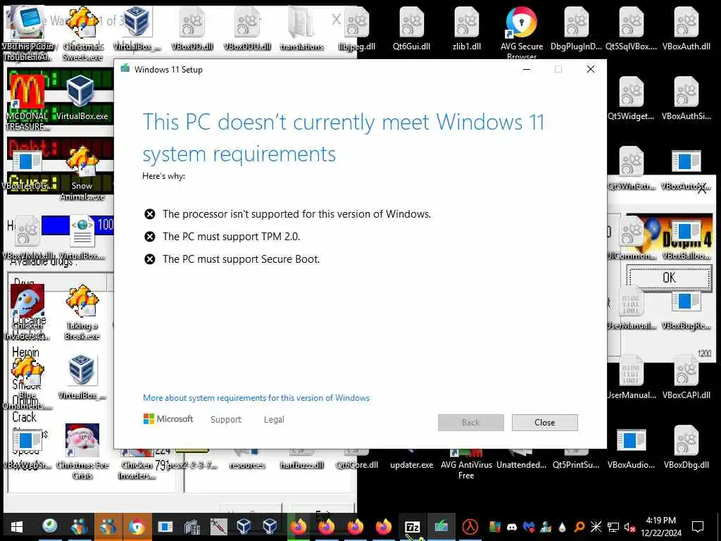Image resolution: width=721 pixels, height=541 pixels.
Task: Select MCDONAL TREASURE shortcut icon
Action: (x=27, y=103)
